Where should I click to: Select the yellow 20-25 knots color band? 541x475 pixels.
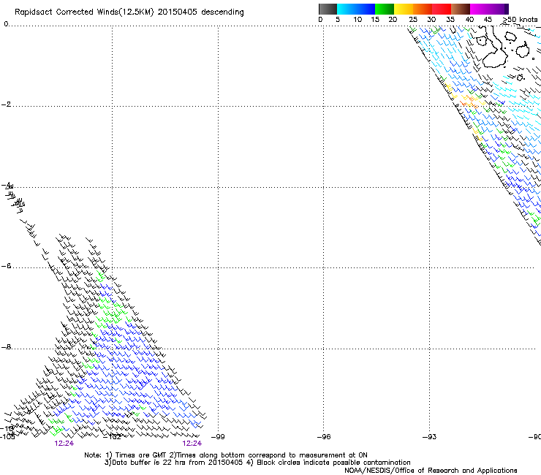(404, 9)
